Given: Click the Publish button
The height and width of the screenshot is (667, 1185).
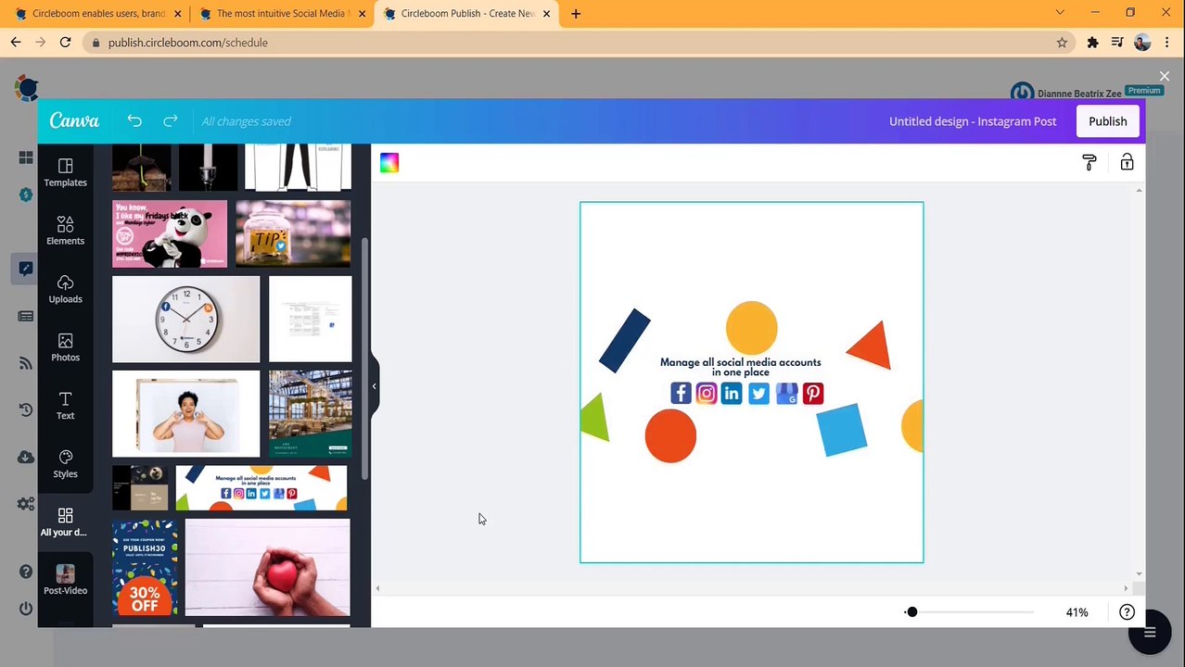Looking at the screenshot, I should coord(1107,121).
